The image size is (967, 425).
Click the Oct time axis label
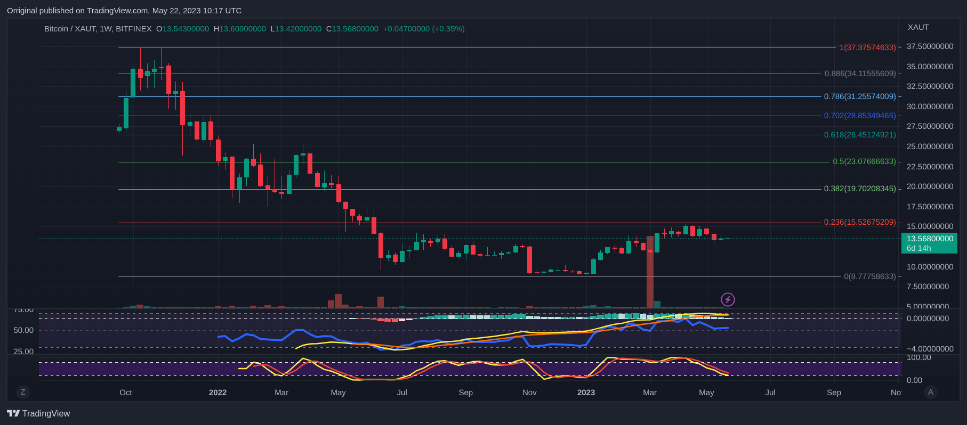(126, 393)
